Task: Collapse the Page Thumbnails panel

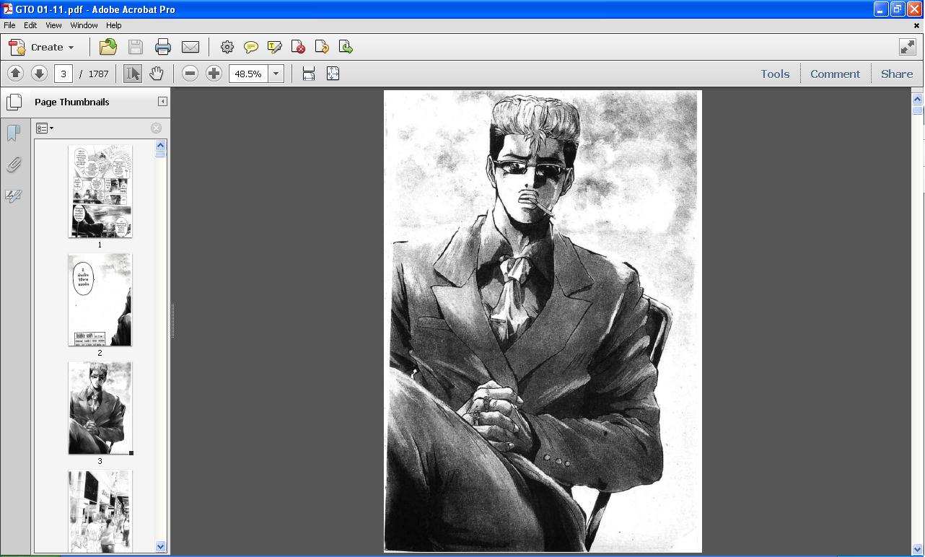Action: [162, 102]
